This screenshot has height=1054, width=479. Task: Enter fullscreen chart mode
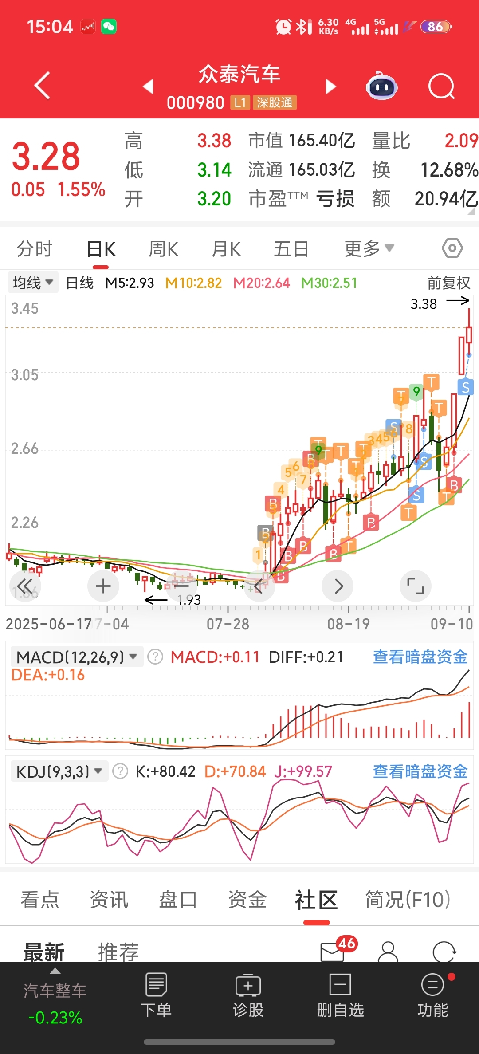tap(416, 586)
